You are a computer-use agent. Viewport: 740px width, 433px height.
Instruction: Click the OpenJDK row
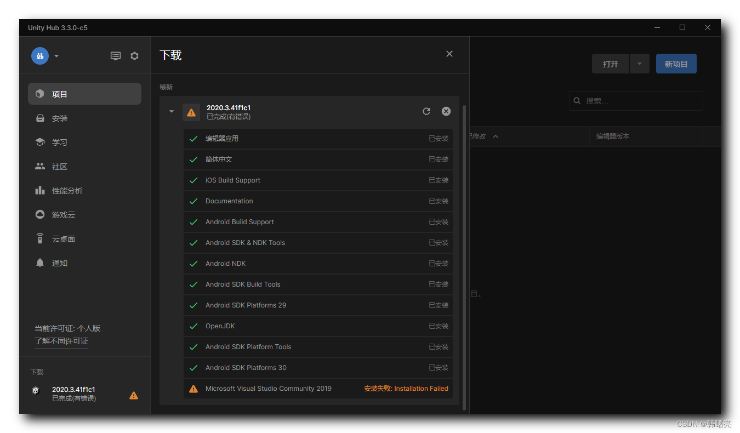point(318,326)
